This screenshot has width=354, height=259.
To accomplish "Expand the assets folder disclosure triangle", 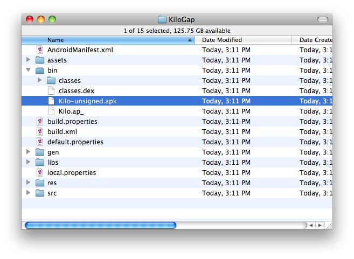I will coord(28,60).
